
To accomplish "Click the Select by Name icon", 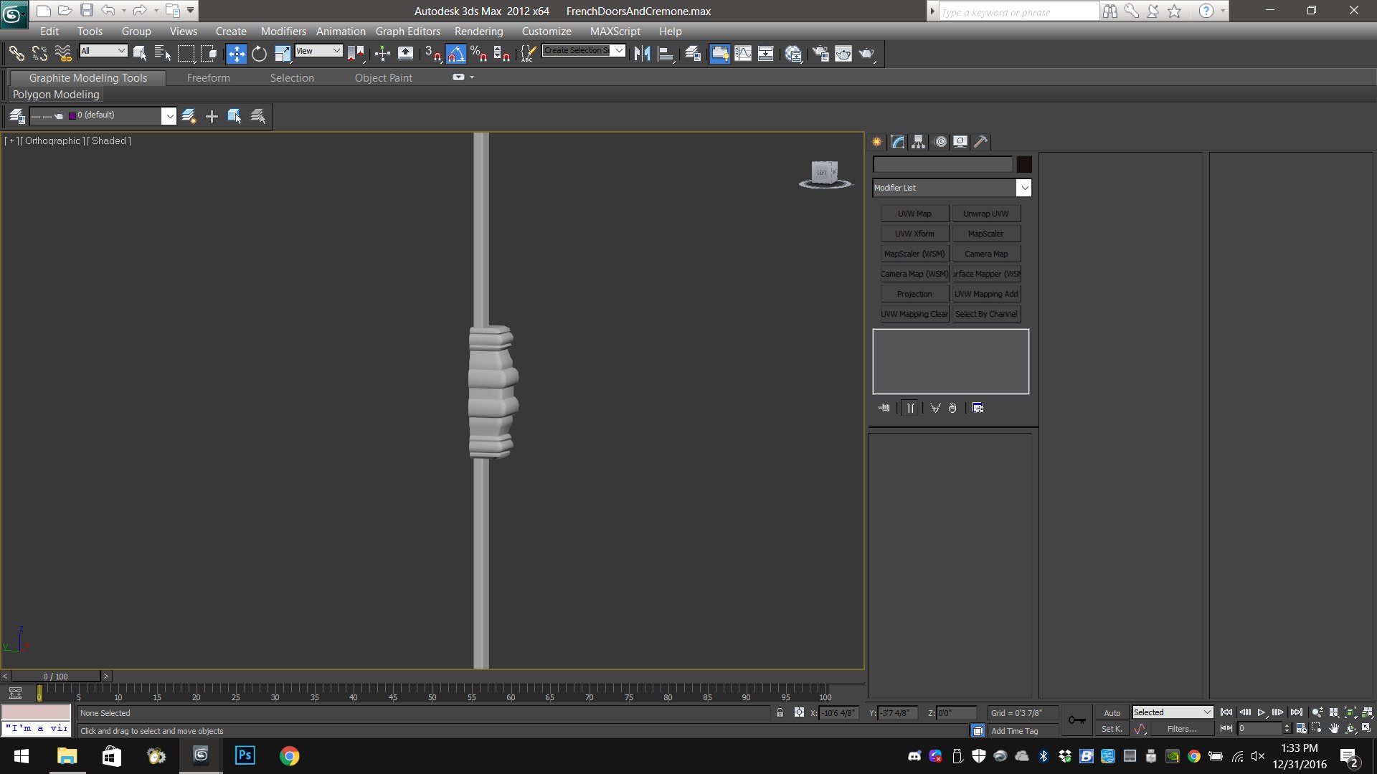I will (163, 54).
